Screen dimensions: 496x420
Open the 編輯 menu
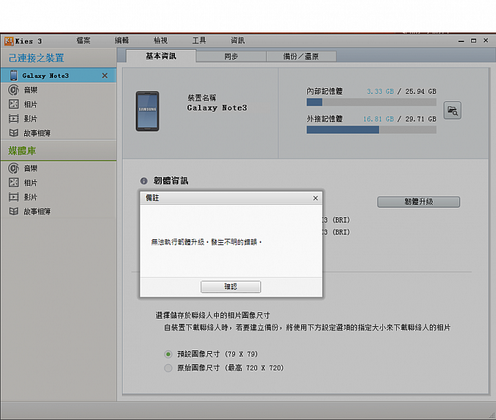122,41
